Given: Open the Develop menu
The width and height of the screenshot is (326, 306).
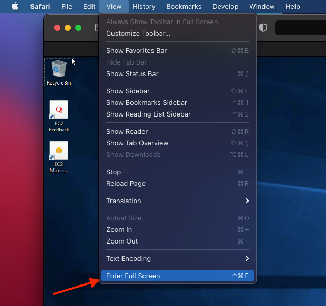Looking at the screenshot, I should pyautogui.click(x=226, y=6).
